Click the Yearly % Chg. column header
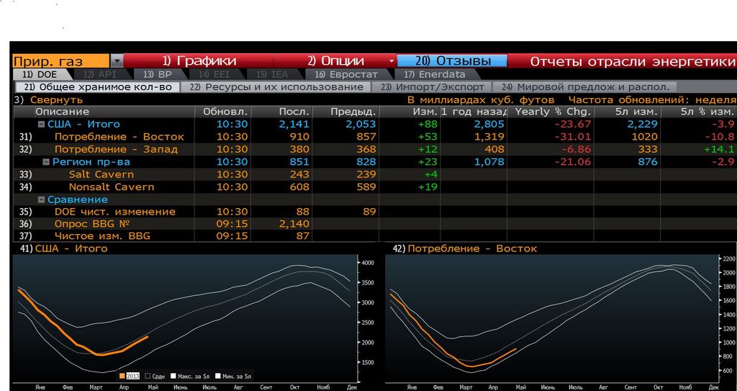Image resolution: width=737 pixels, height=391 pixels. point(551,112)
